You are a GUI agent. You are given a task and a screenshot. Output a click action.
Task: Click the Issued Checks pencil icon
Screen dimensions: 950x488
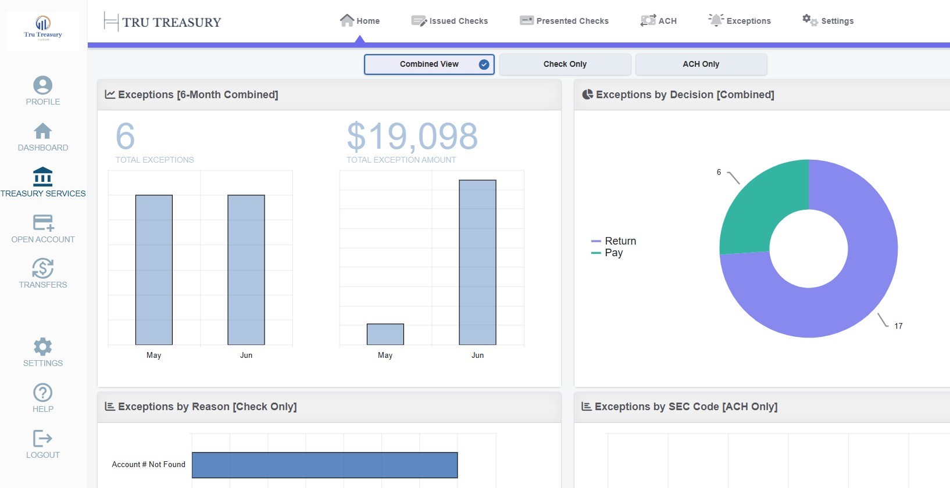coord(419,21)
